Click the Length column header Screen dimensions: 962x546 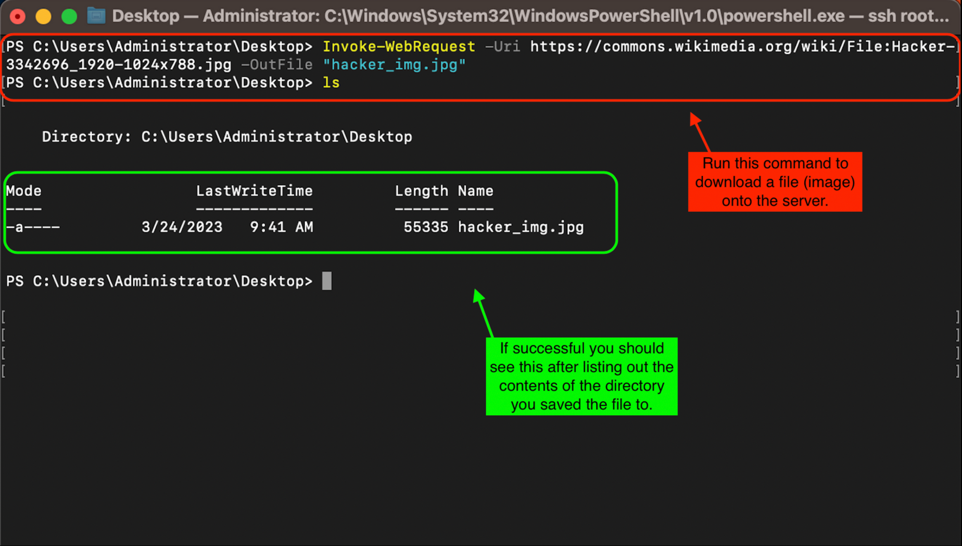tap(421, 191)
